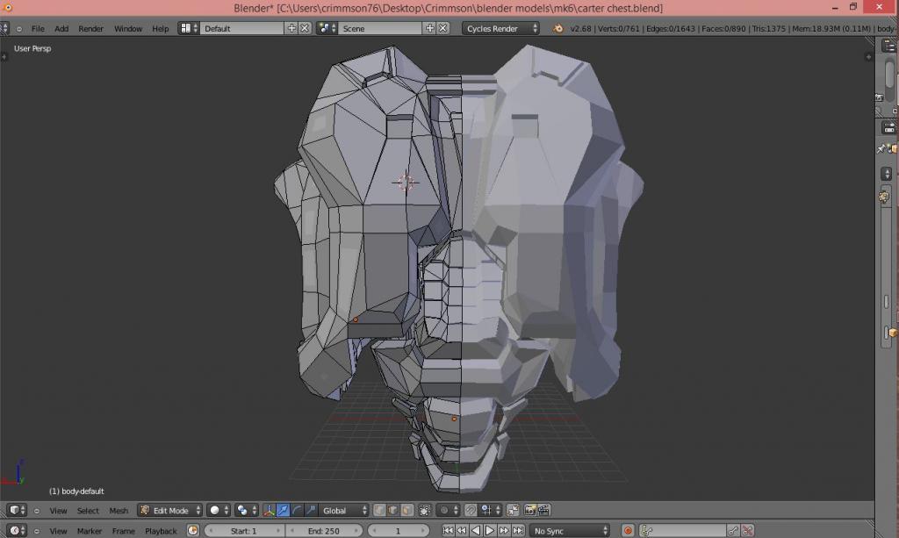
Task: Open the 3D viewport Mesh menu
Action: tap(119, 511)
